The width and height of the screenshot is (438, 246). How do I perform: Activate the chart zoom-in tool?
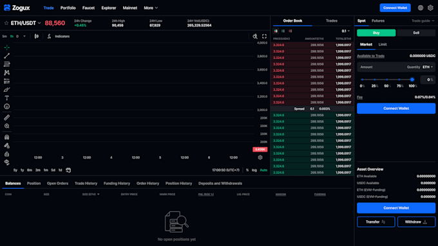6,126
